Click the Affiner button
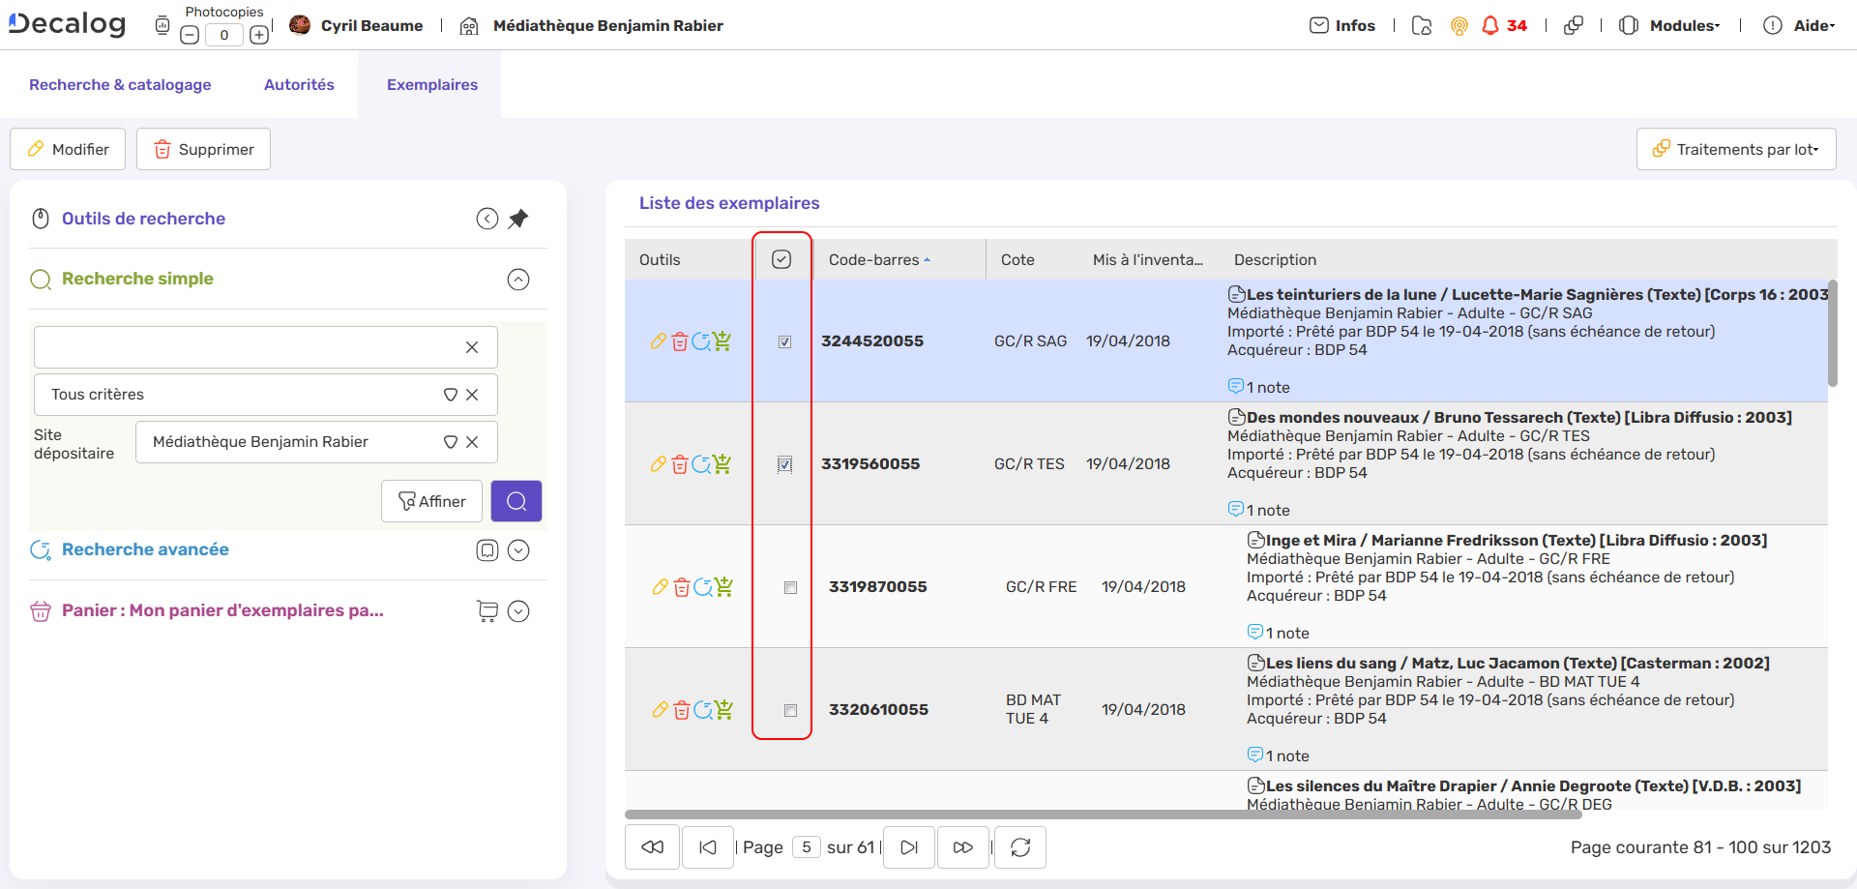This screenshot has height=889, width=1857. point(431,501)
